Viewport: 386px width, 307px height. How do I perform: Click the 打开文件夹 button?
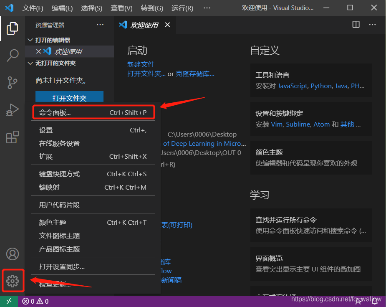coord(69,97)
